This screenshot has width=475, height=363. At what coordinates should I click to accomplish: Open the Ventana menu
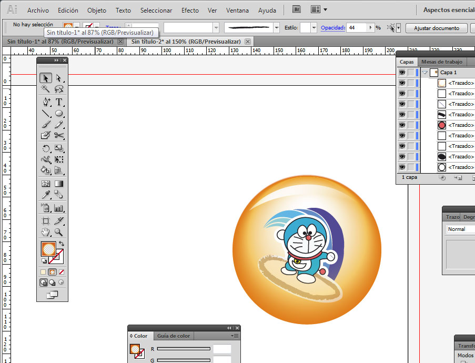[x=237, y=11]
